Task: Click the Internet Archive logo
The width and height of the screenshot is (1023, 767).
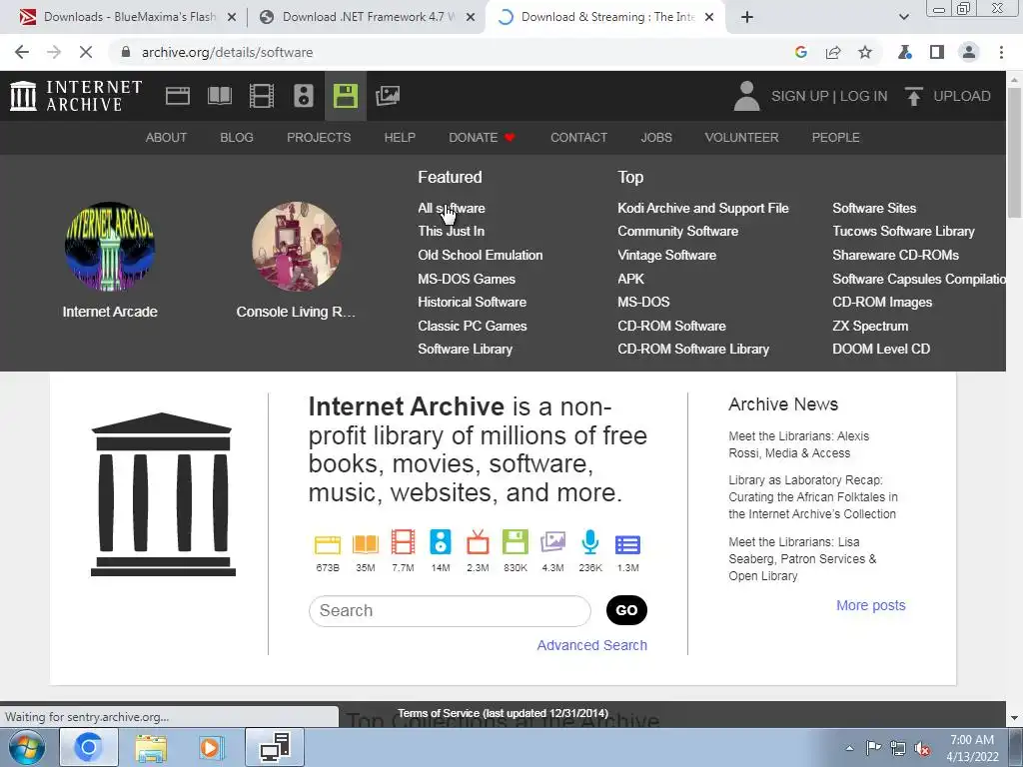Action: [76, 96]
